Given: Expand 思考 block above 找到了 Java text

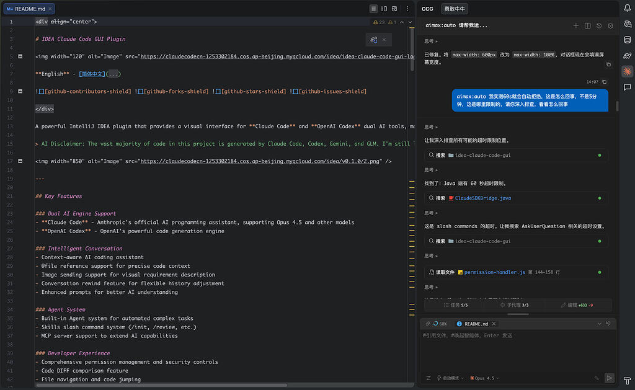Looking at the screenshot, I should click(x=431, y=170).
